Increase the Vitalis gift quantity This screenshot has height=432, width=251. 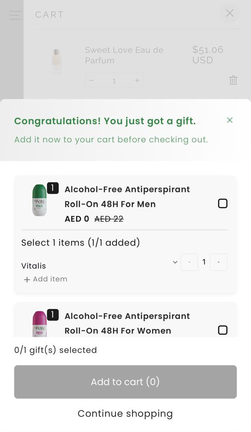[218, 262]
